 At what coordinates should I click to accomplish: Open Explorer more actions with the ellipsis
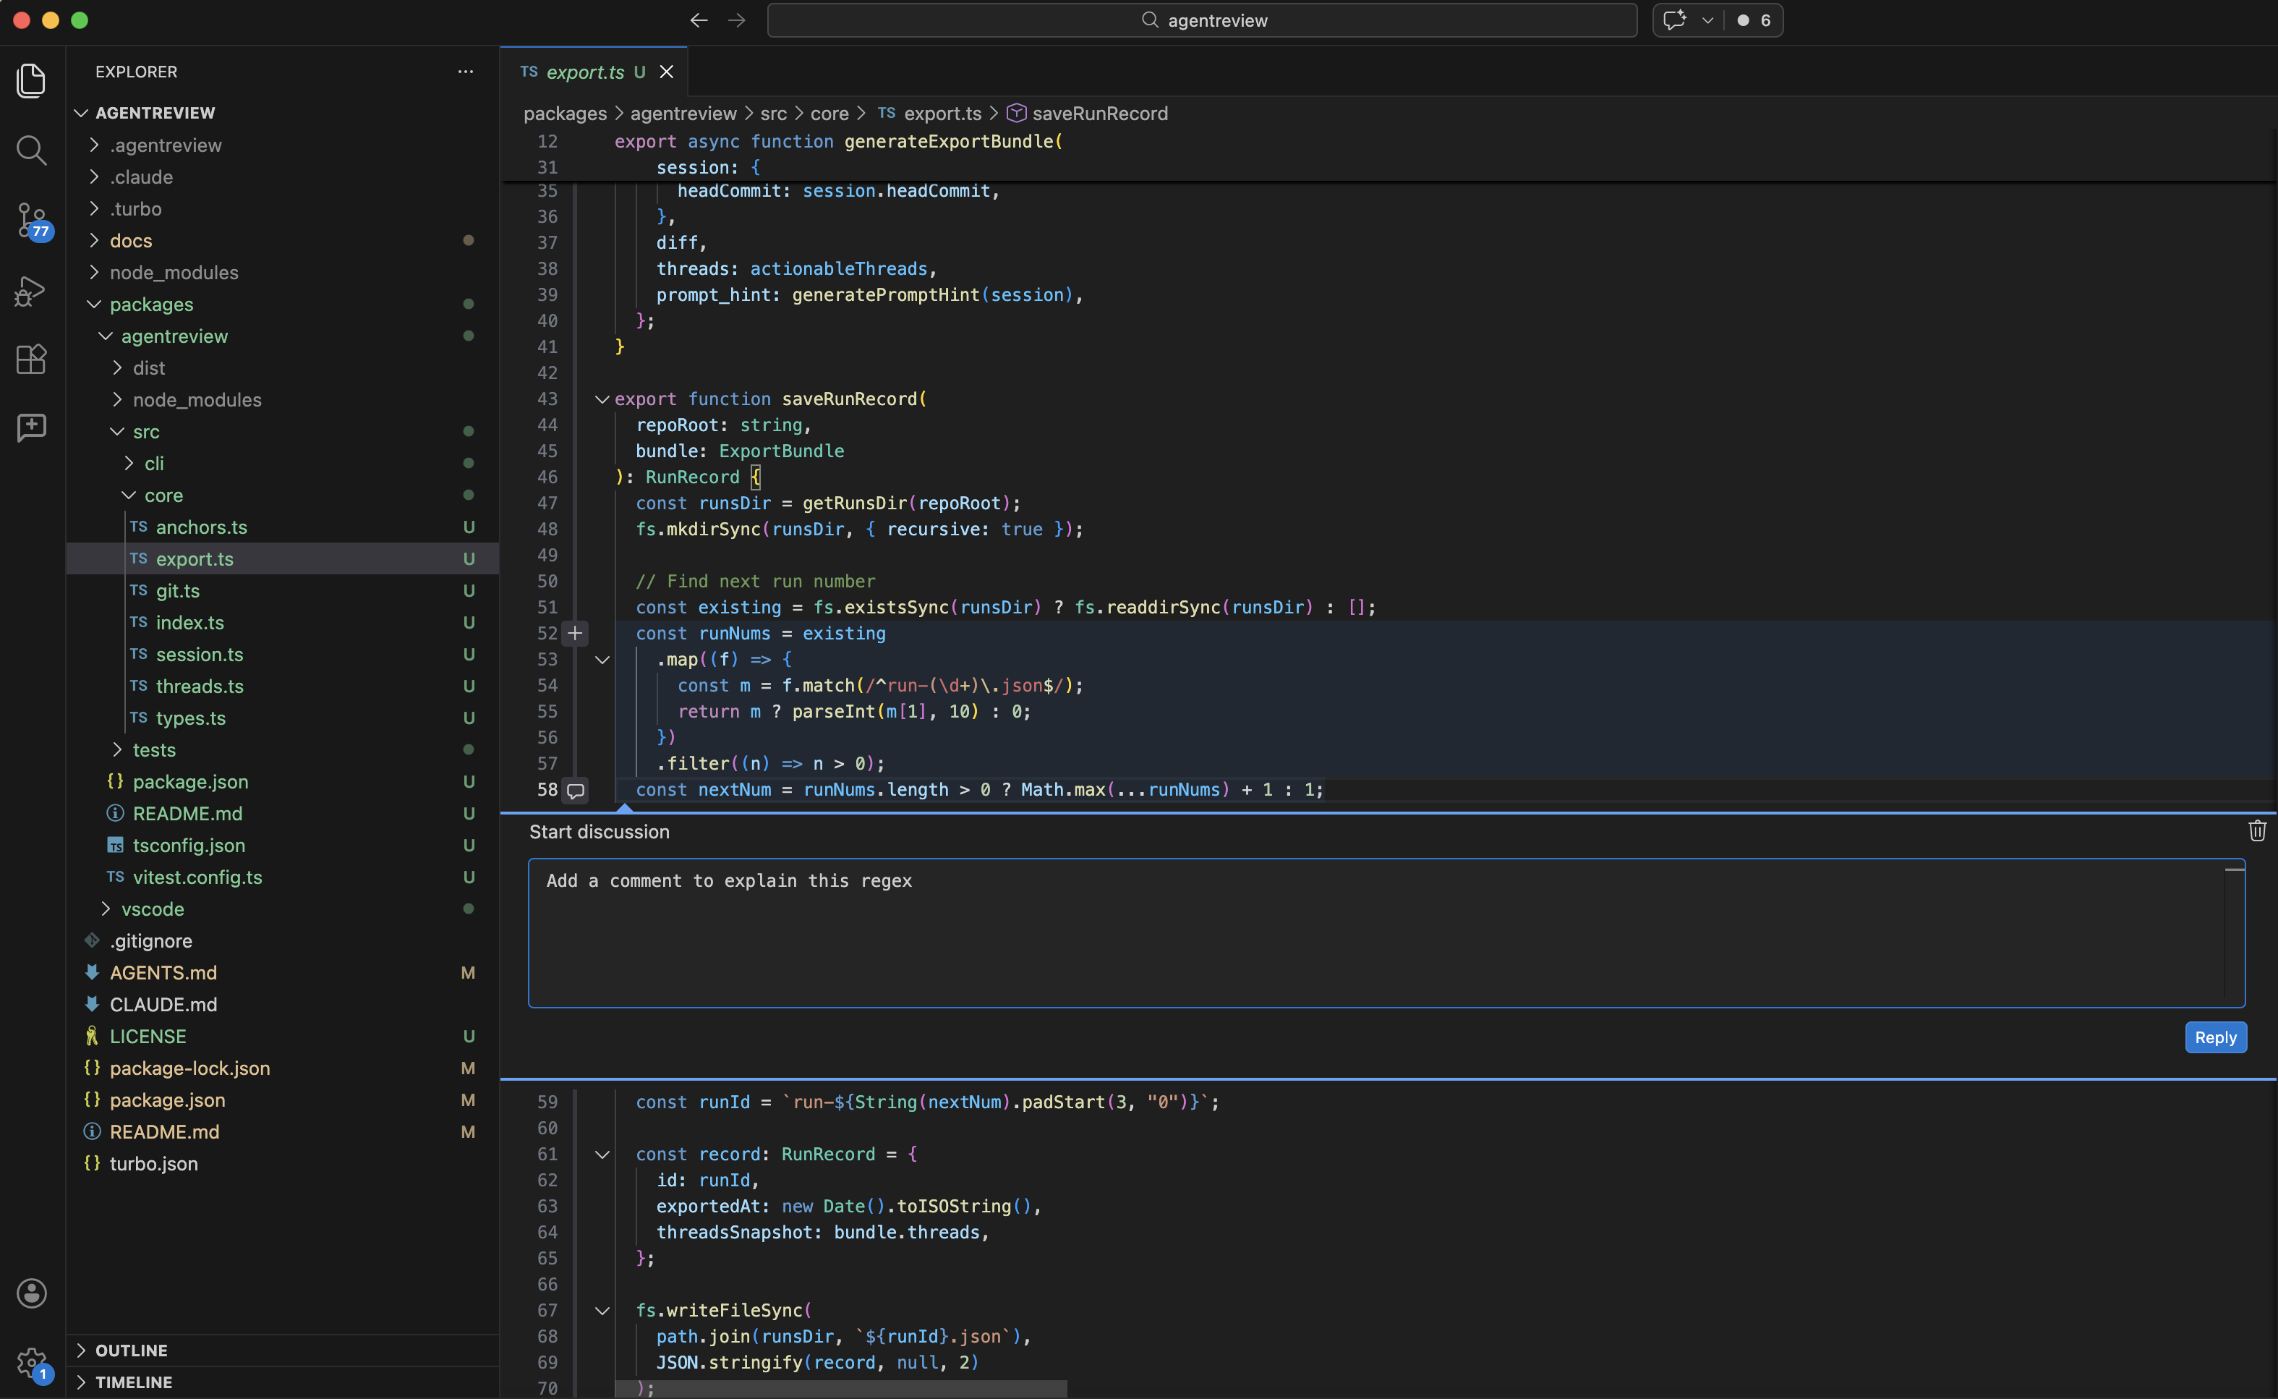coord(465,71)
